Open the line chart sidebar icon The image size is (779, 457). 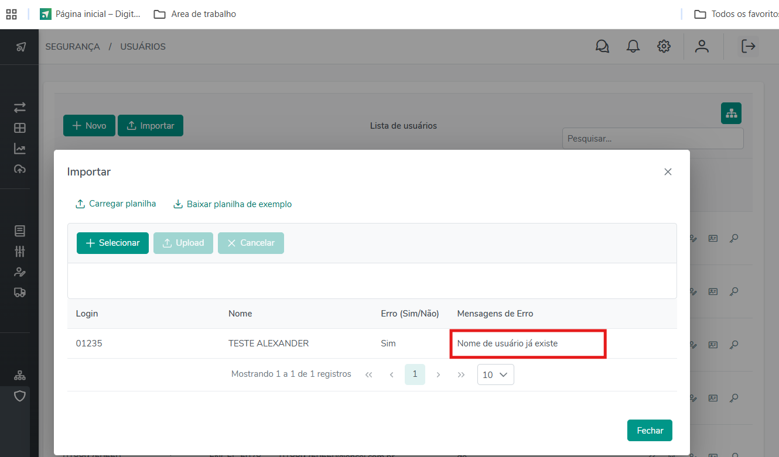(x=20, y=149)
